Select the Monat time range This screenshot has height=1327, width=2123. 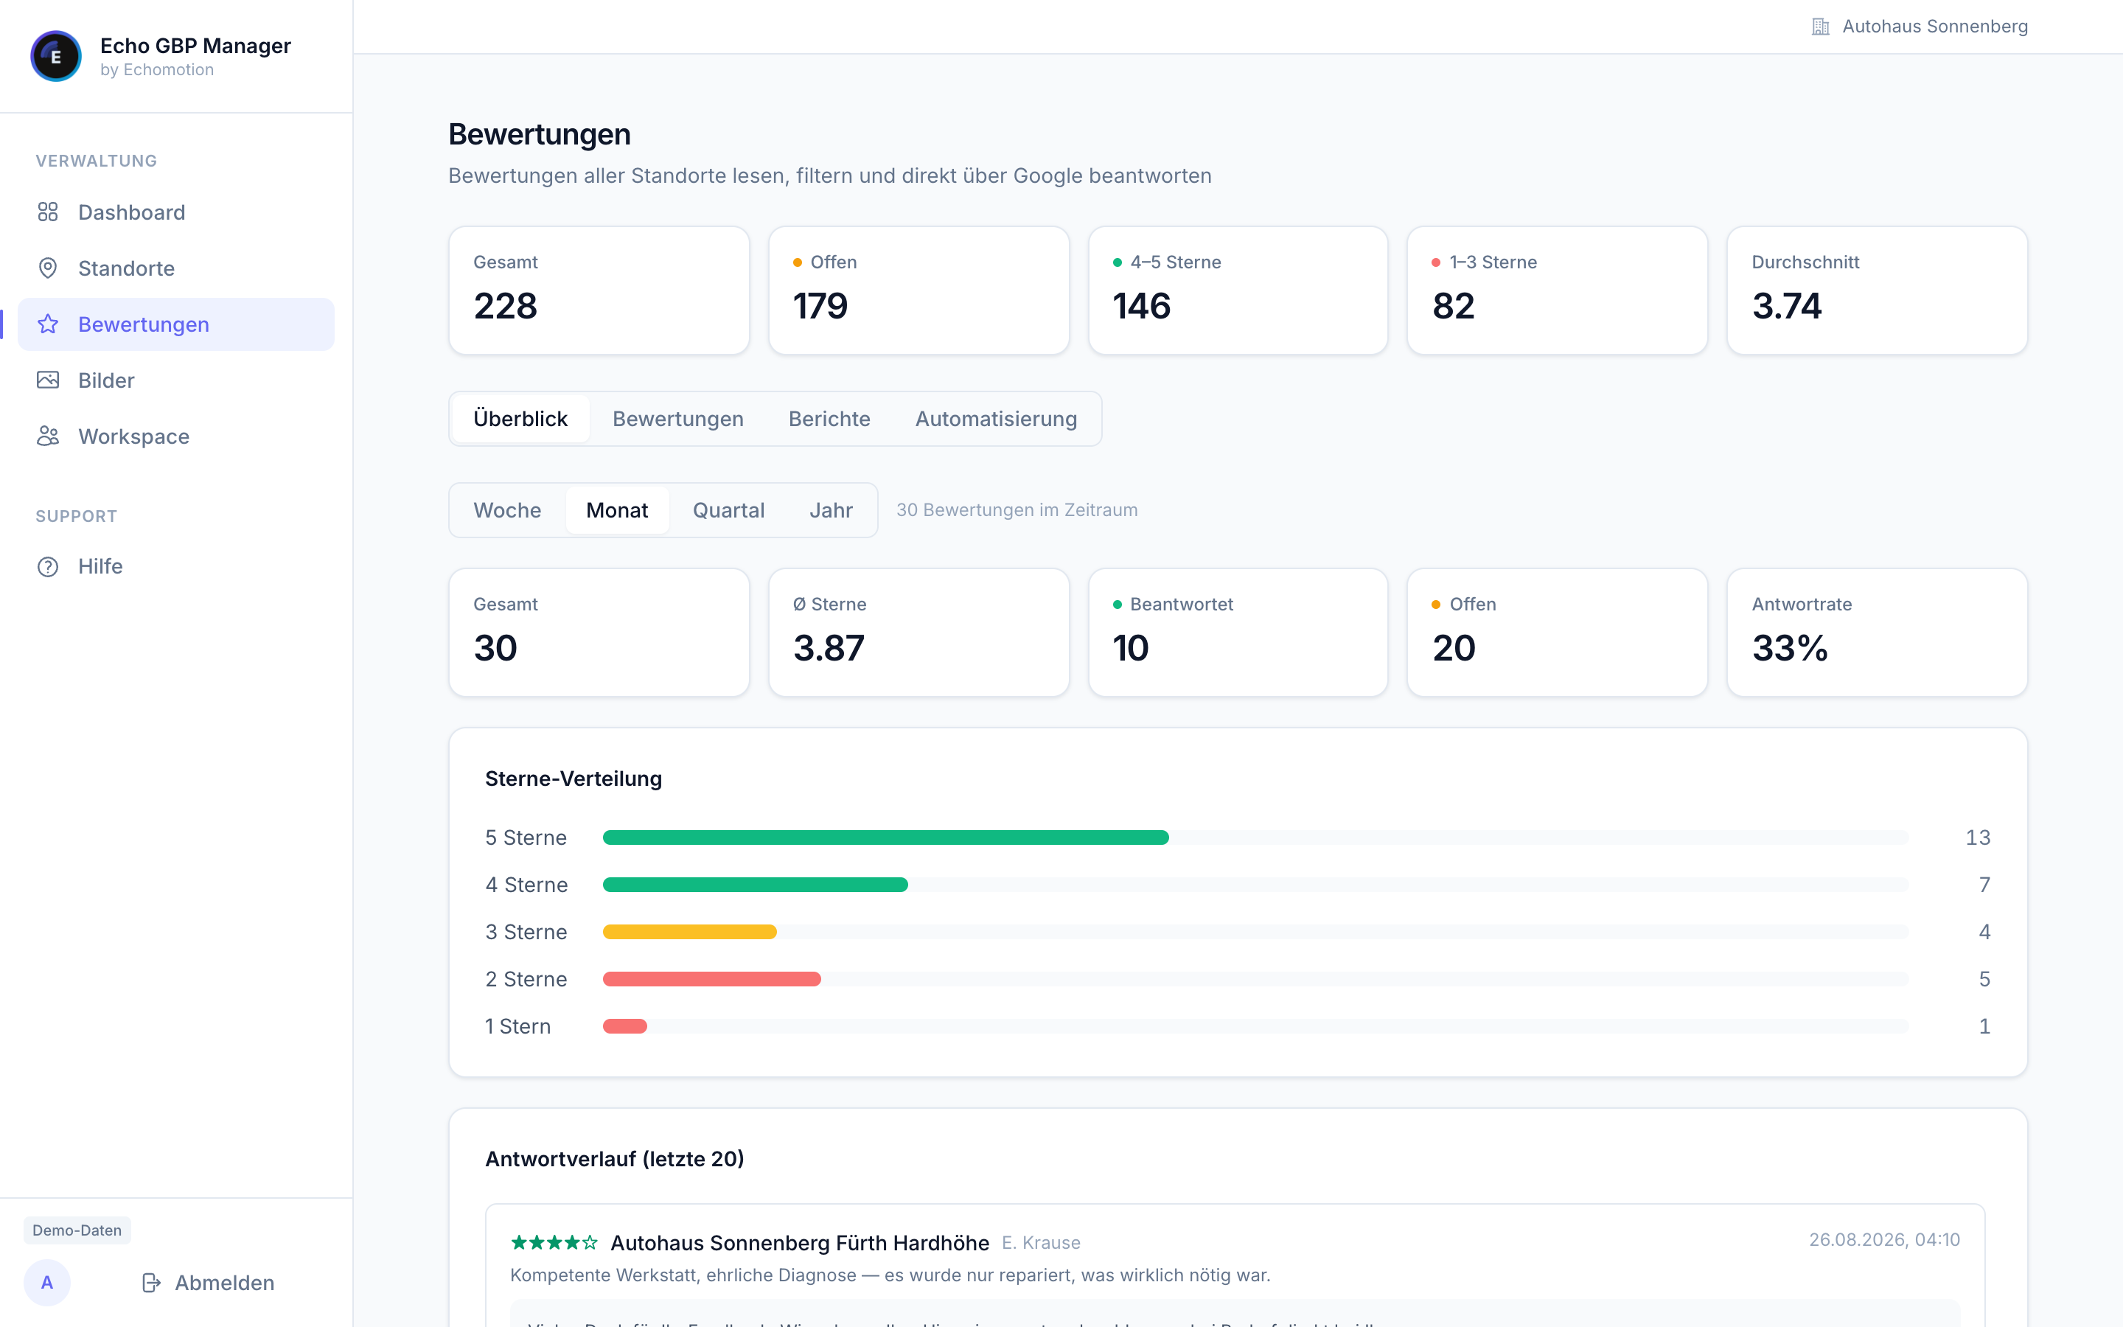[x=617, y=510]
